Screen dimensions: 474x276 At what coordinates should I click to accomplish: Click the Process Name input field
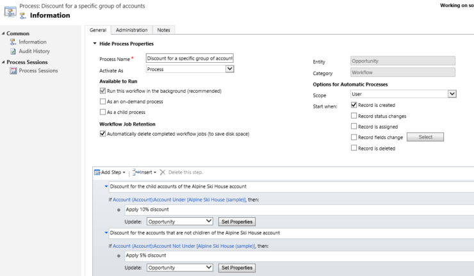[x=190, y=58]
